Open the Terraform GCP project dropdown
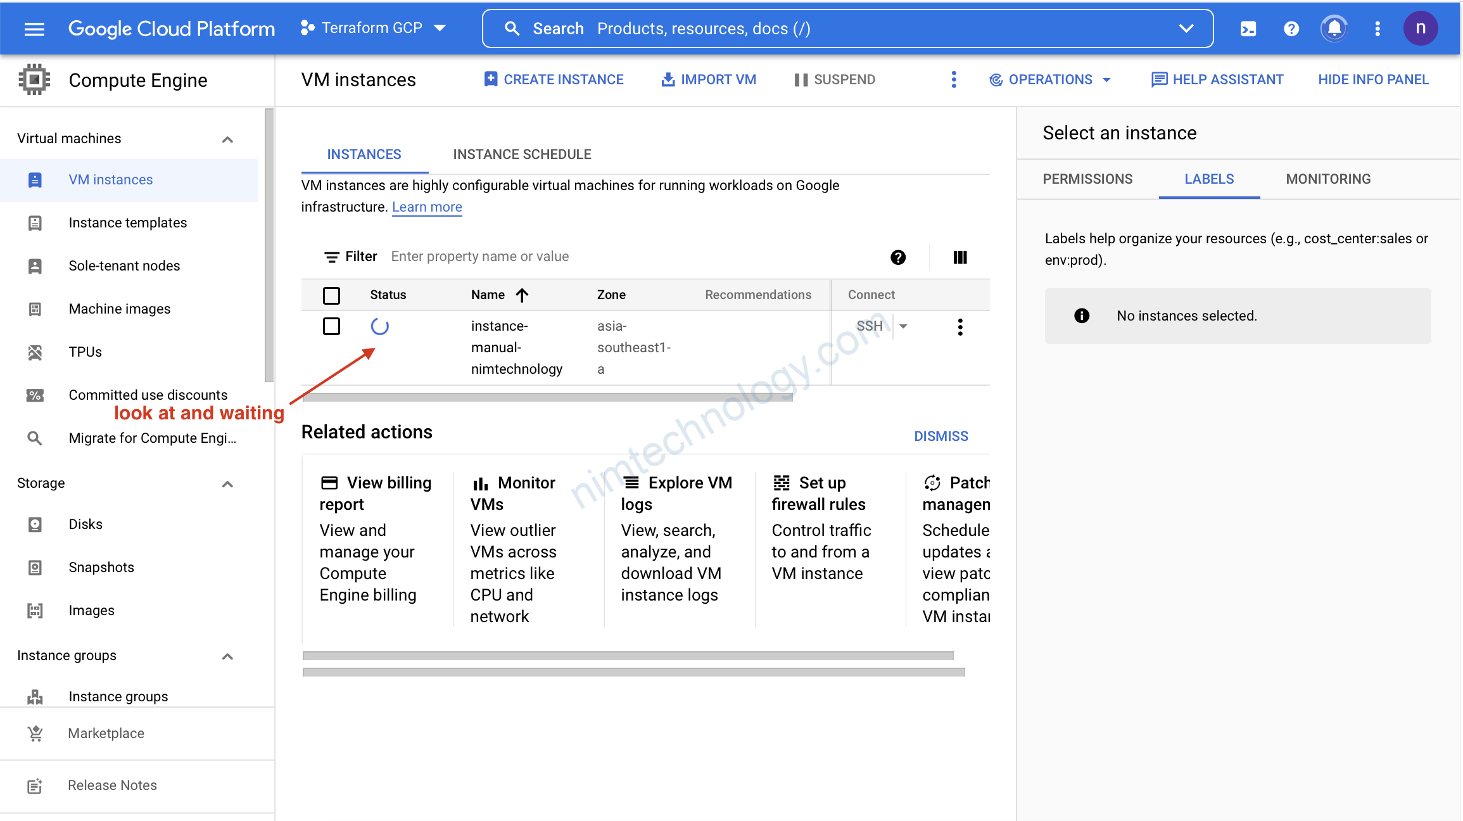Image resolution: width=1463 pixels, height=821 pixels. coord(374,28)
